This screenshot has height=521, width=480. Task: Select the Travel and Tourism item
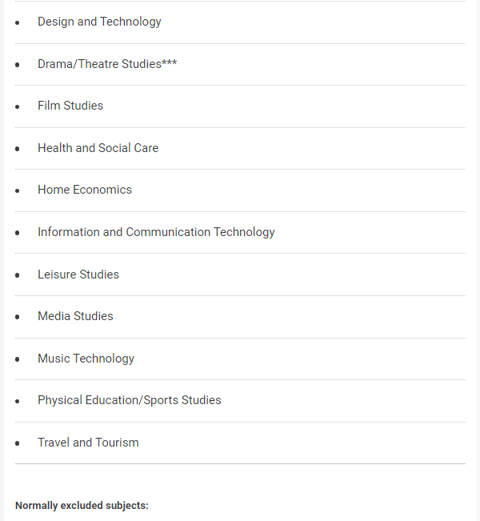[x=88, y=443]
